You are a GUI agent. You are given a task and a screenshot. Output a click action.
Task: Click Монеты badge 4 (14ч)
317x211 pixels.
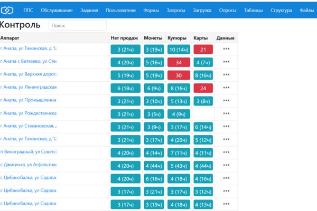[x=154, y=153]
